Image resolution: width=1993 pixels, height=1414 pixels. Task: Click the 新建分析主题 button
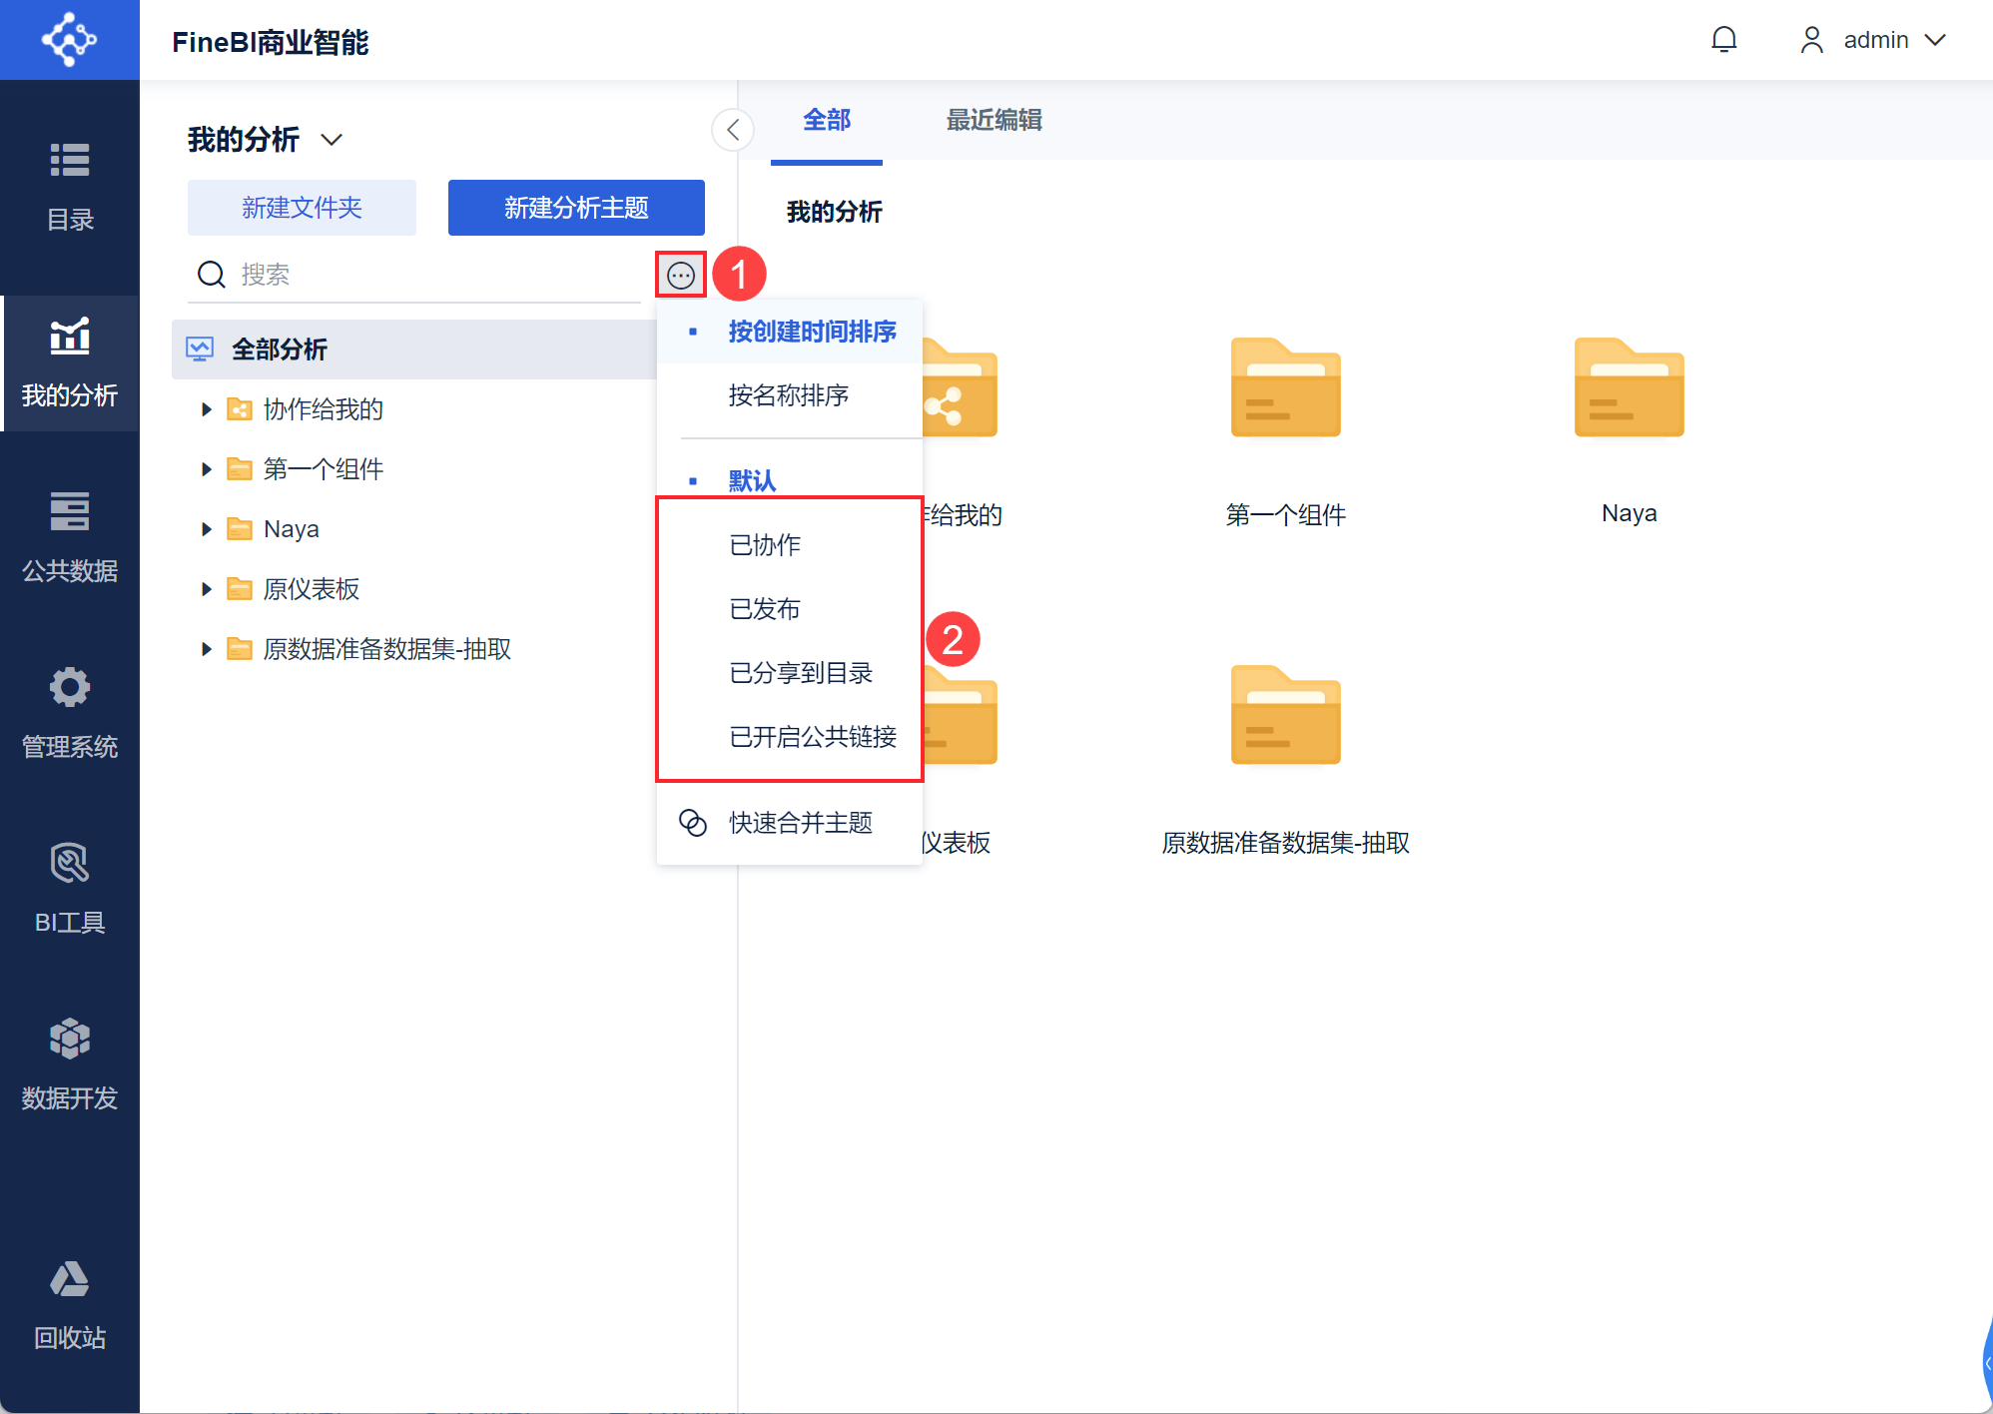point(576,208)
